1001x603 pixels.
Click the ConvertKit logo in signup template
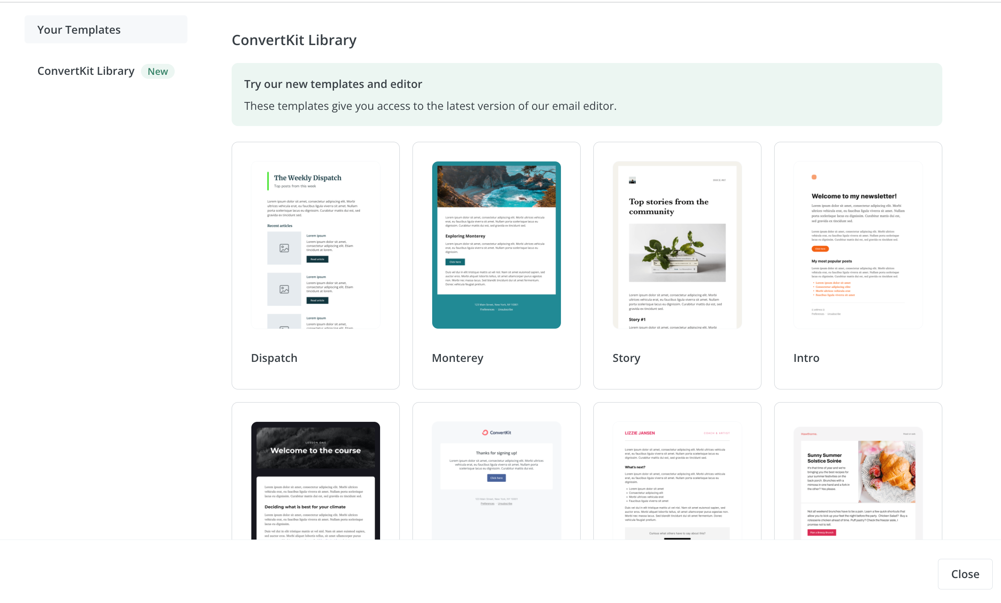(497, 432)
